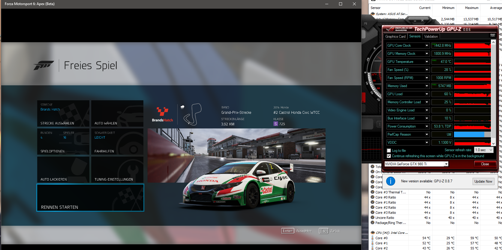Click the gauge icon for Core #3 Ratio
Image resolution: width=502 pixels, height=250 pixels.
pos(372,213)
